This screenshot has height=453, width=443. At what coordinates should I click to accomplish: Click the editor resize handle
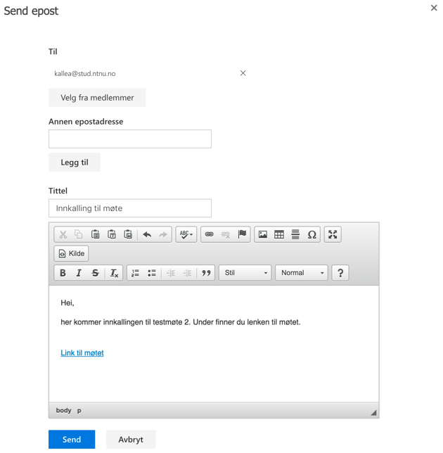pyautogui.click(x=373, y=412)
